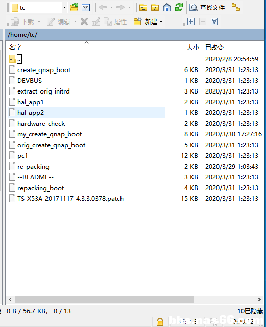The image size is (266, 327).
Task: Open 属性 properties button
Action: click(x=115, y=21)
